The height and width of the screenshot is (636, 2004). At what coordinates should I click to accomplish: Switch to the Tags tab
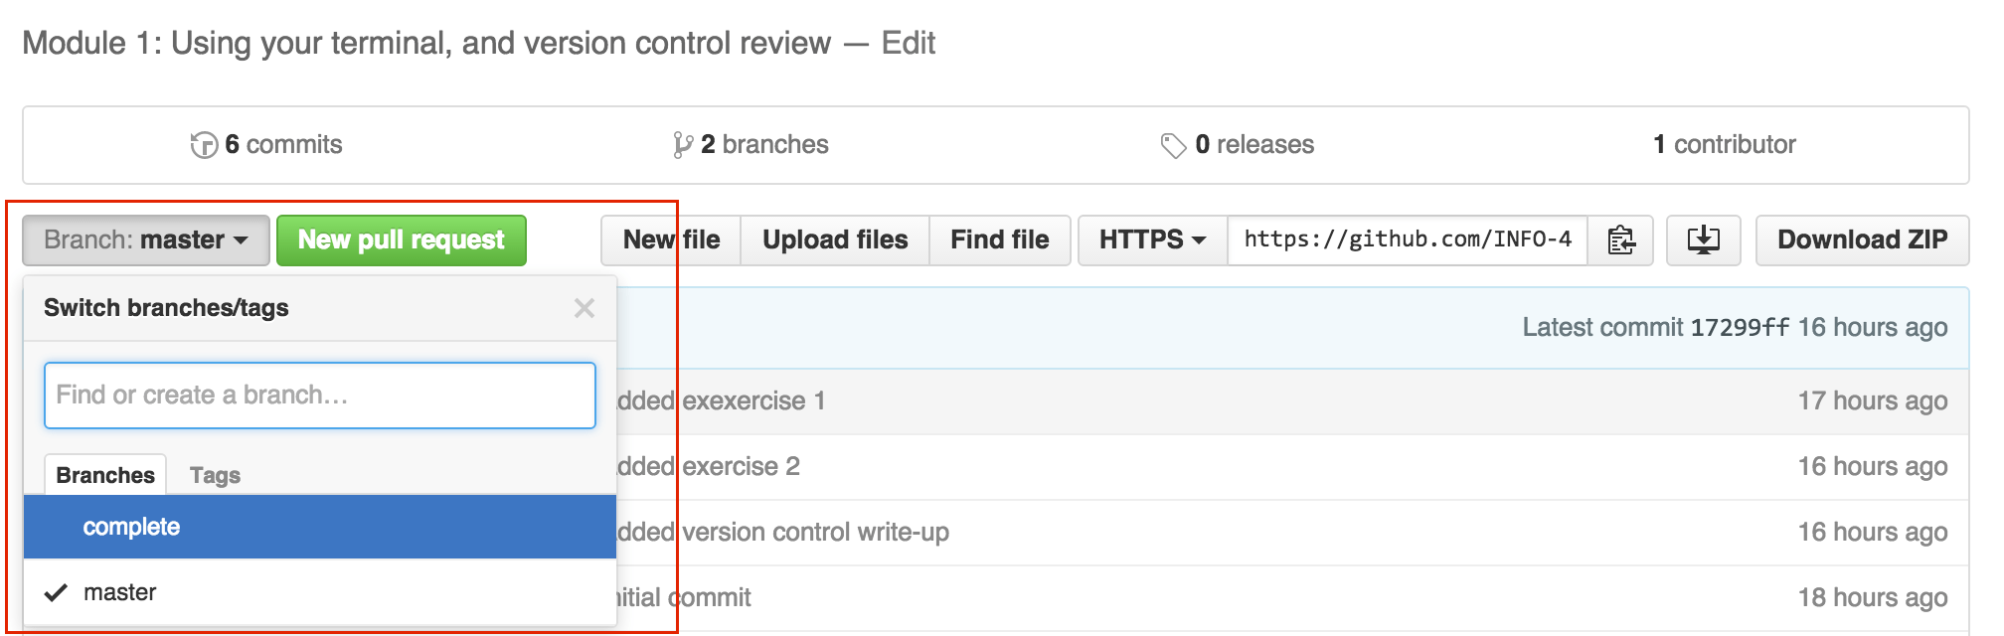[215, 475]
